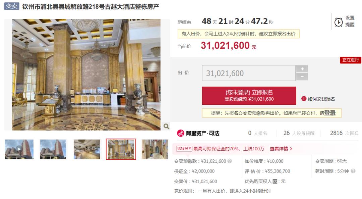Click the help icon beside 延时周期 5分钟
The width and height of the screenshot is (362, 199).
pyautogui.click(x=353, y=171)
